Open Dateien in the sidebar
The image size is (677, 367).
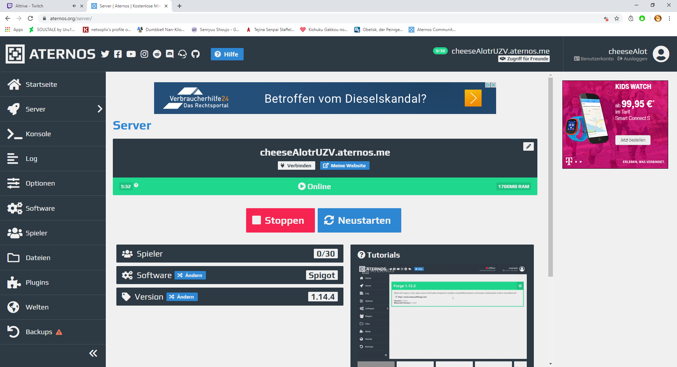53,258
